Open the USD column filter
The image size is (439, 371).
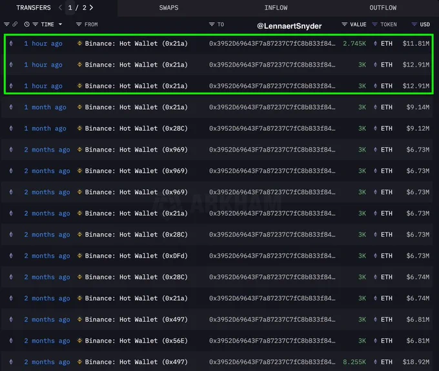[x=414, y=25]
